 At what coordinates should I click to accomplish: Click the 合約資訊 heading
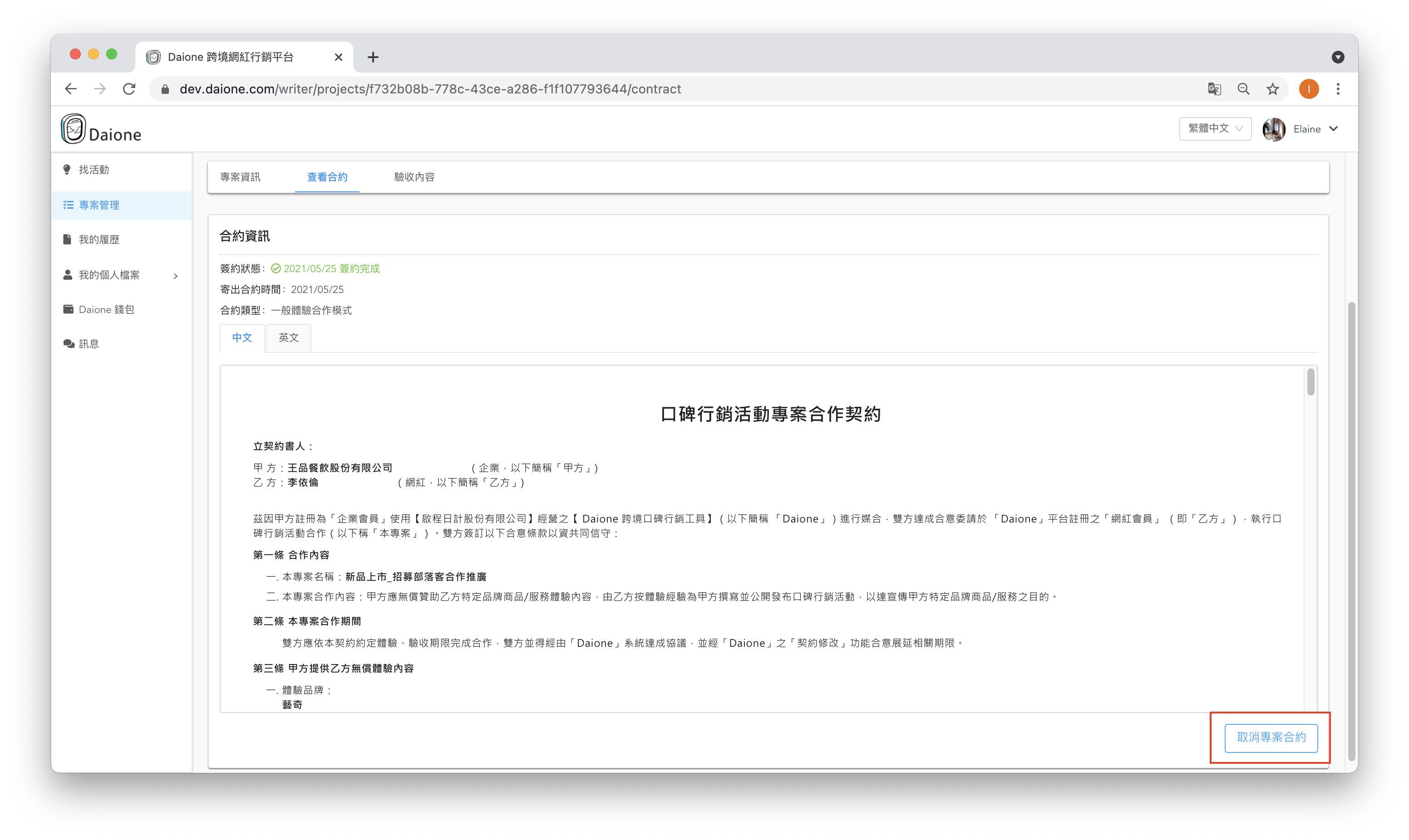[x=245, y=236]
